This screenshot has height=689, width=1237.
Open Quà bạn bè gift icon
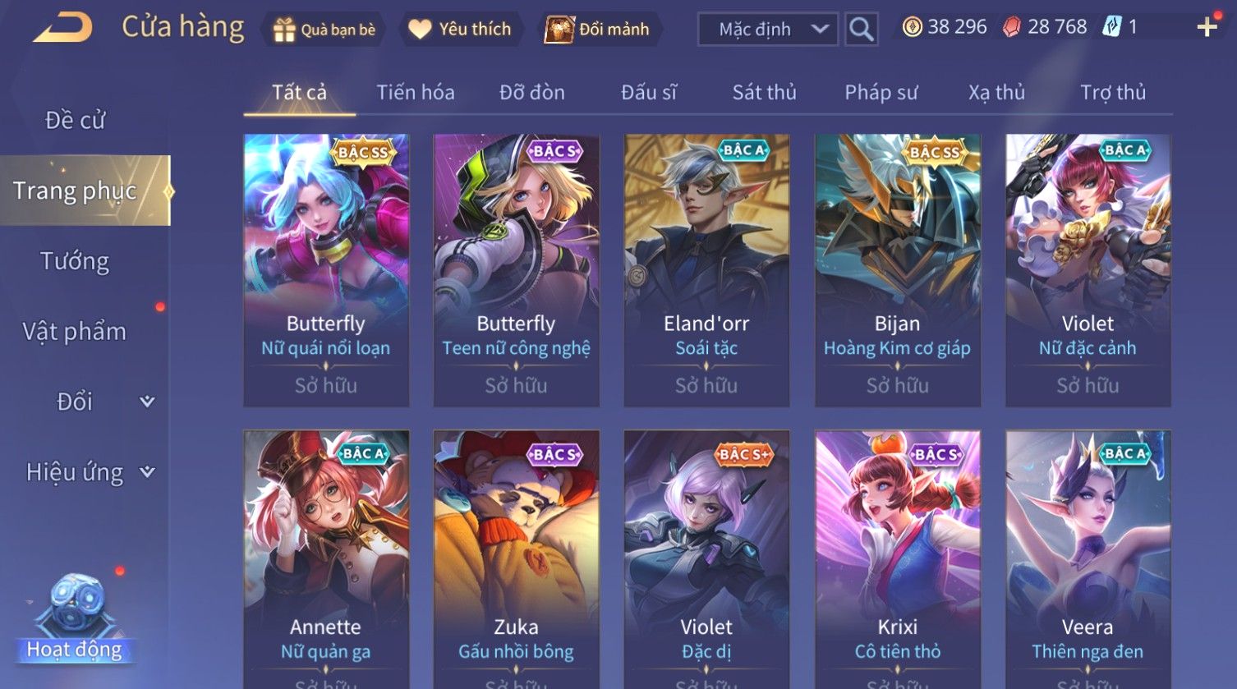coord(284,30)
